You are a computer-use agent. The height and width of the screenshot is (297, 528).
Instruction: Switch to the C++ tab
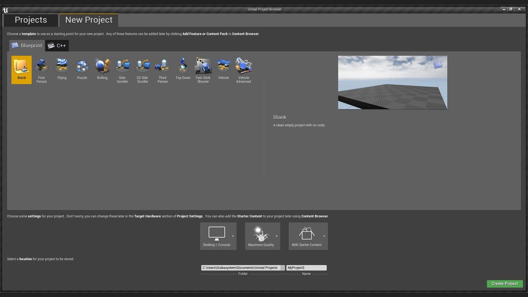click(57, 45)
